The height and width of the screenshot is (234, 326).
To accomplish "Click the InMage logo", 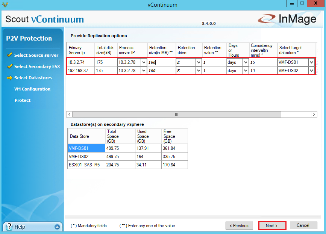I will (287, 20).
